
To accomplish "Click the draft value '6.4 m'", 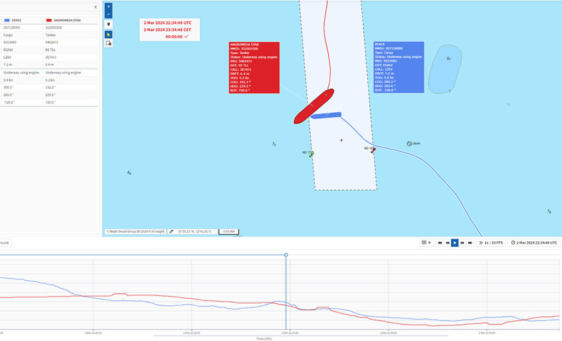I will click(50, 65).
